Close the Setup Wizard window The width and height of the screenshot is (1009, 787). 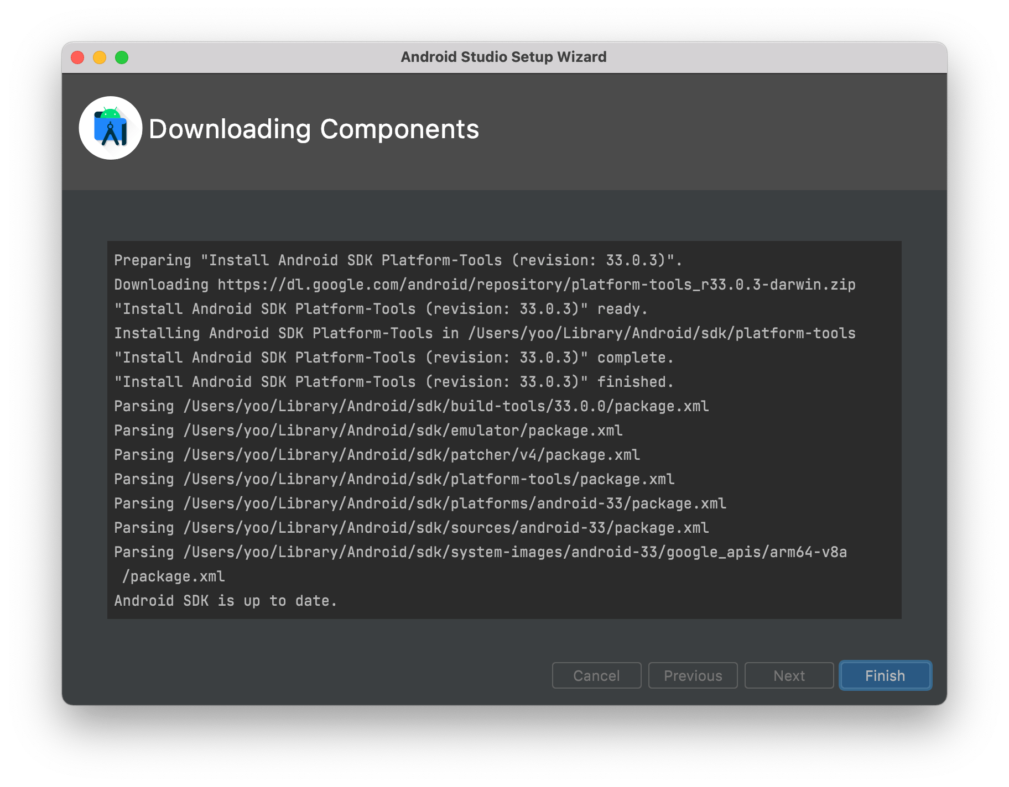(x=77, y=57)
